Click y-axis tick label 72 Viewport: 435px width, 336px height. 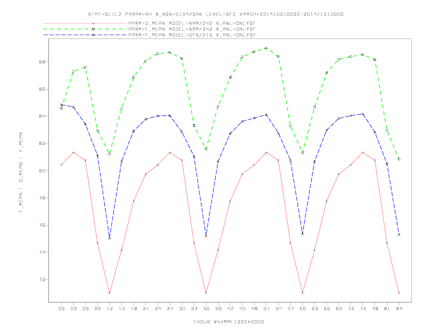[x=42, y=279]
